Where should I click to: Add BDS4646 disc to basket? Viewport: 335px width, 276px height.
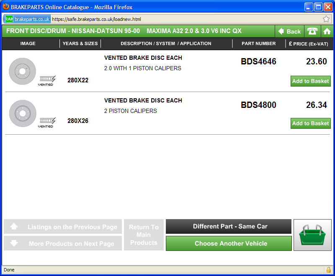310,81
